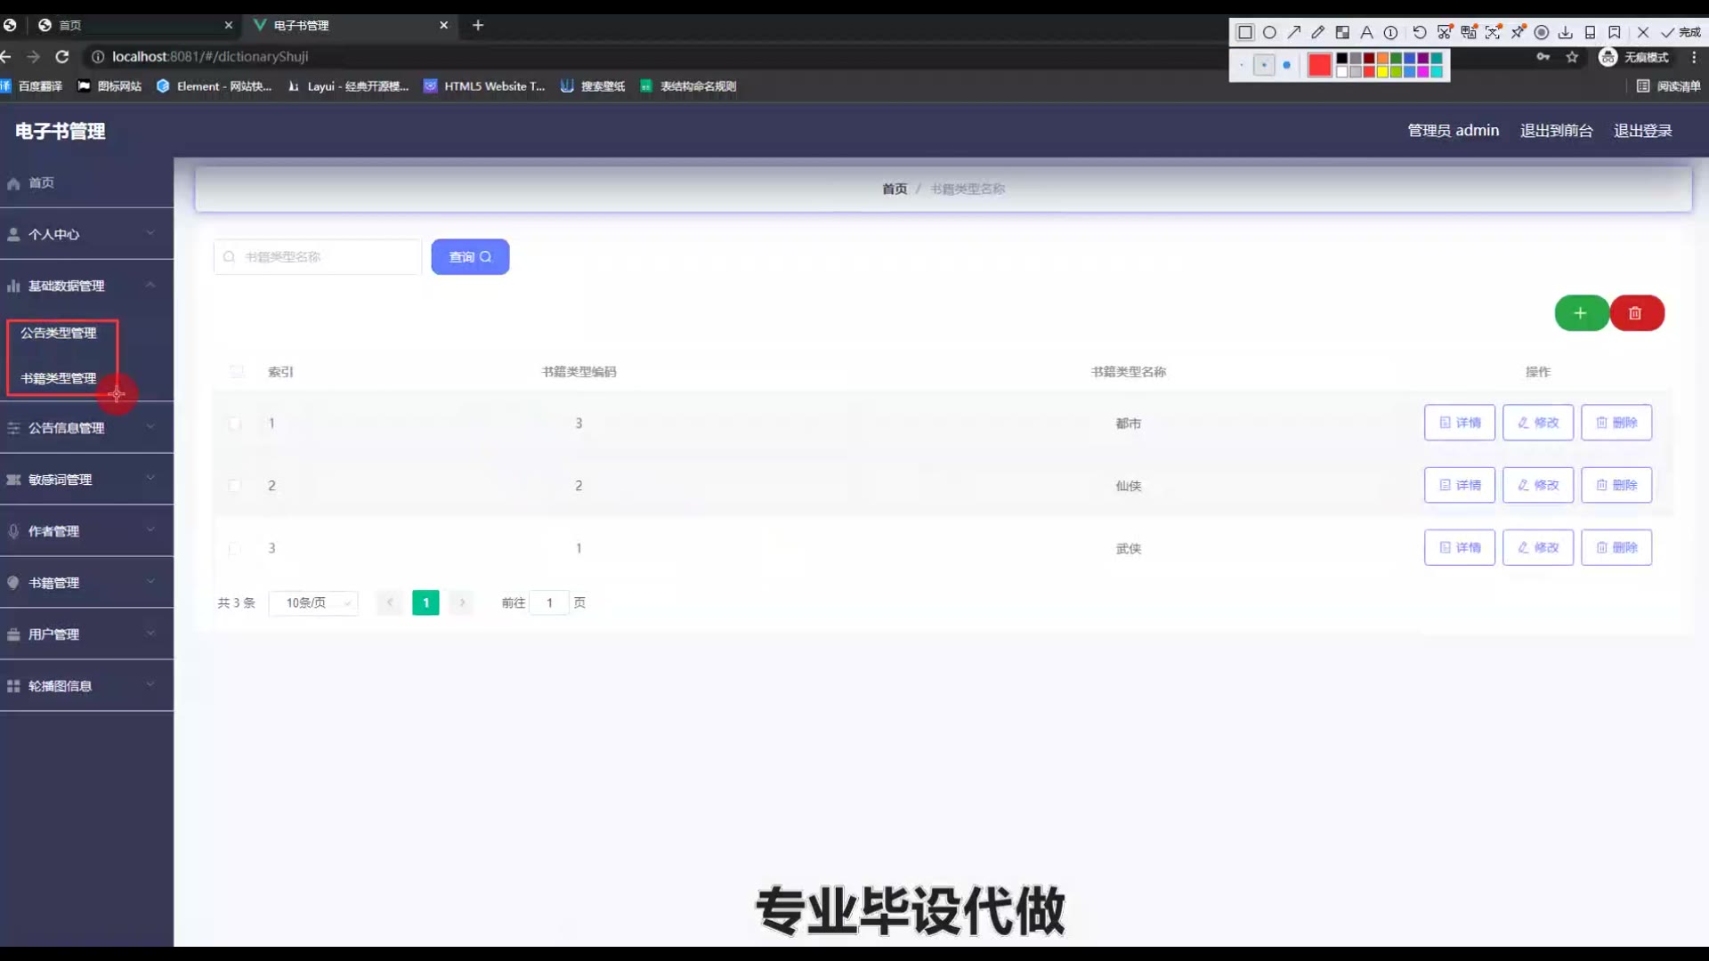Click the green add (+) button
Viewport: 1709px width, 961px height.
(x=1581, y=313)
